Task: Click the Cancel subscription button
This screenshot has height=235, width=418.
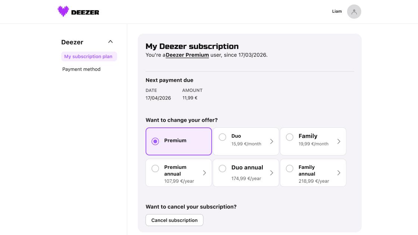Action: [174, 220]
